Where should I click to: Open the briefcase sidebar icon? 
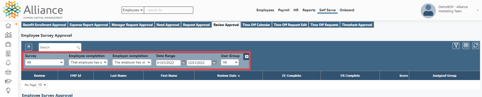(8, 44)
